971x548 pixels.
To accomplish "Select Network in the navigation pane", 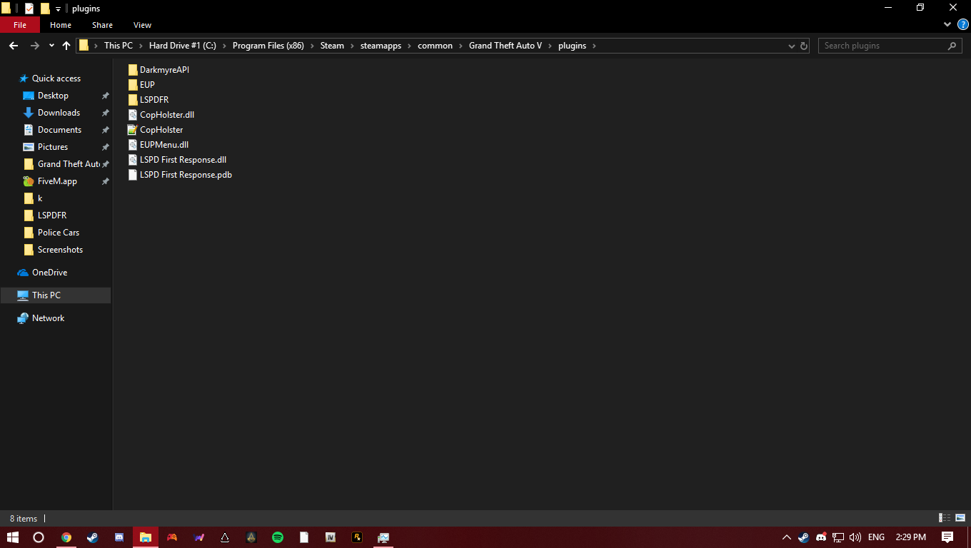I will pos(48,318).
